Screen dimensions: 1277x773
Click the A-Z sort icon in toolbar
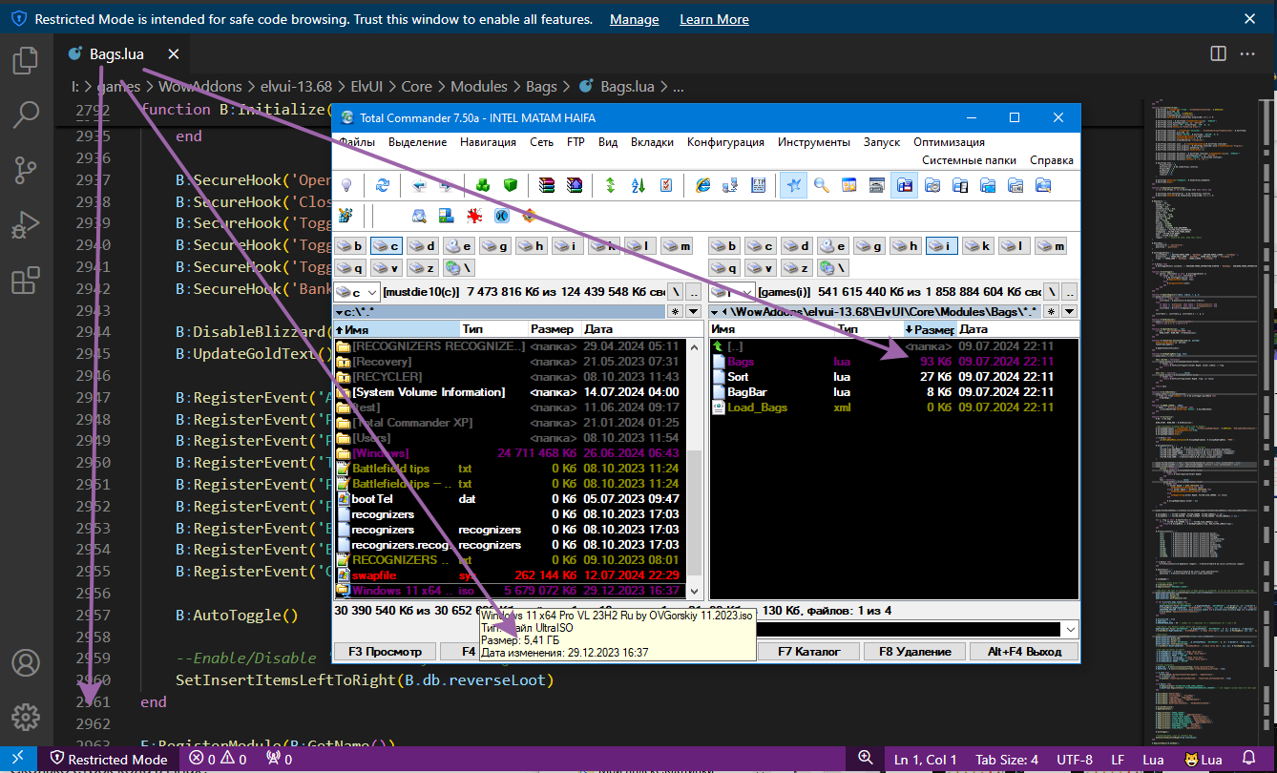tap(639, 185)
